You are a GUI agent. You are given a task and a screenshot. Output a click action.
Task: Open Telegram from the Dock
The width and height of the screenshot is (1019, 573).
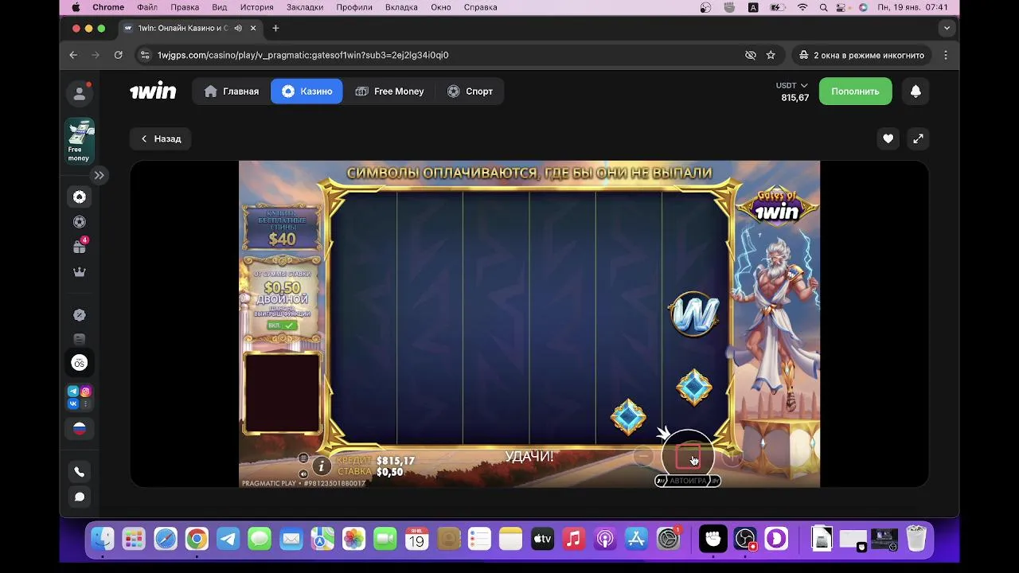(x=228, y=539)
